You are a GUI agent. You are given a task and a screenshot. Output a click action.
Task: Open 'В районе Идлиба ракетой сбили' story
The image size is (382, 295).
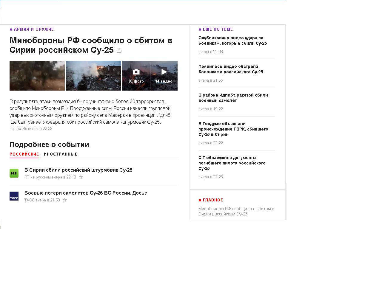click(233, 98)
